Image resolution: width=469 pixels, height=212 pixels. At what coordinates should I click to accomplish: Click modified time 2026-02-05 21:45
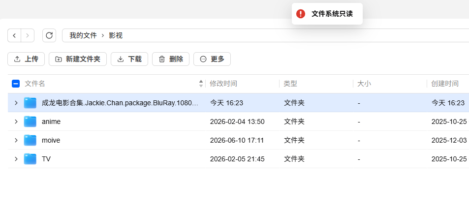pos(237,159)
